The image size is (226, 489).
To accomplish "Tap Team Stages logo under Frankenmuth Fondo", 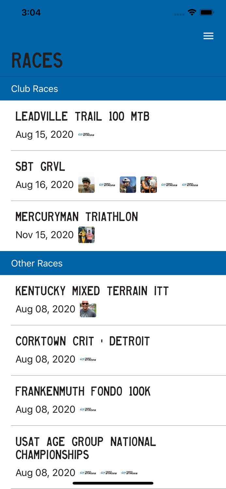I will click(88, 410).
